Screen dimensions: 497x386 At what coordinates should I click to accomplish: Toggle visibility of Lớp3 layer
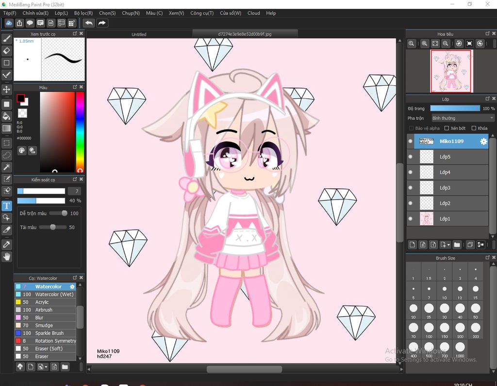coord(411,187)
